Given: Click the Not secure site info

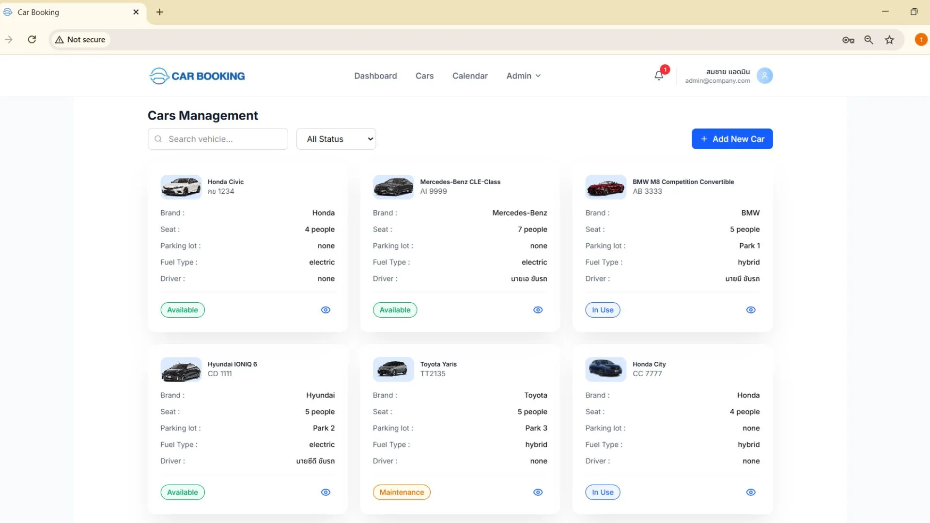Looking at the screenshot, I should pyautogui.click(x=80, y=40).
